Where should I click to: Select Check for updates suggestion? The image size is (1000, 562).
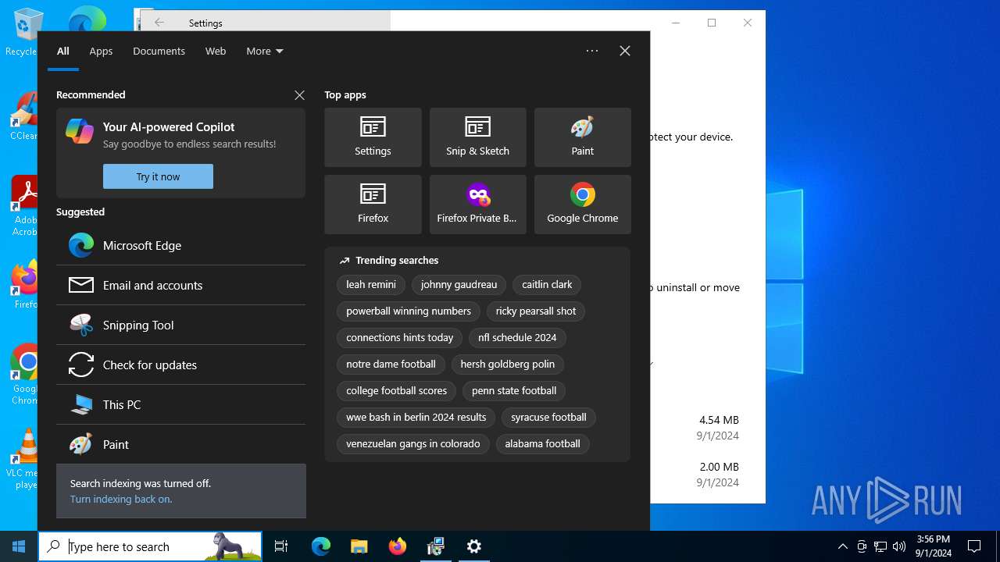[x=180, y=365]
